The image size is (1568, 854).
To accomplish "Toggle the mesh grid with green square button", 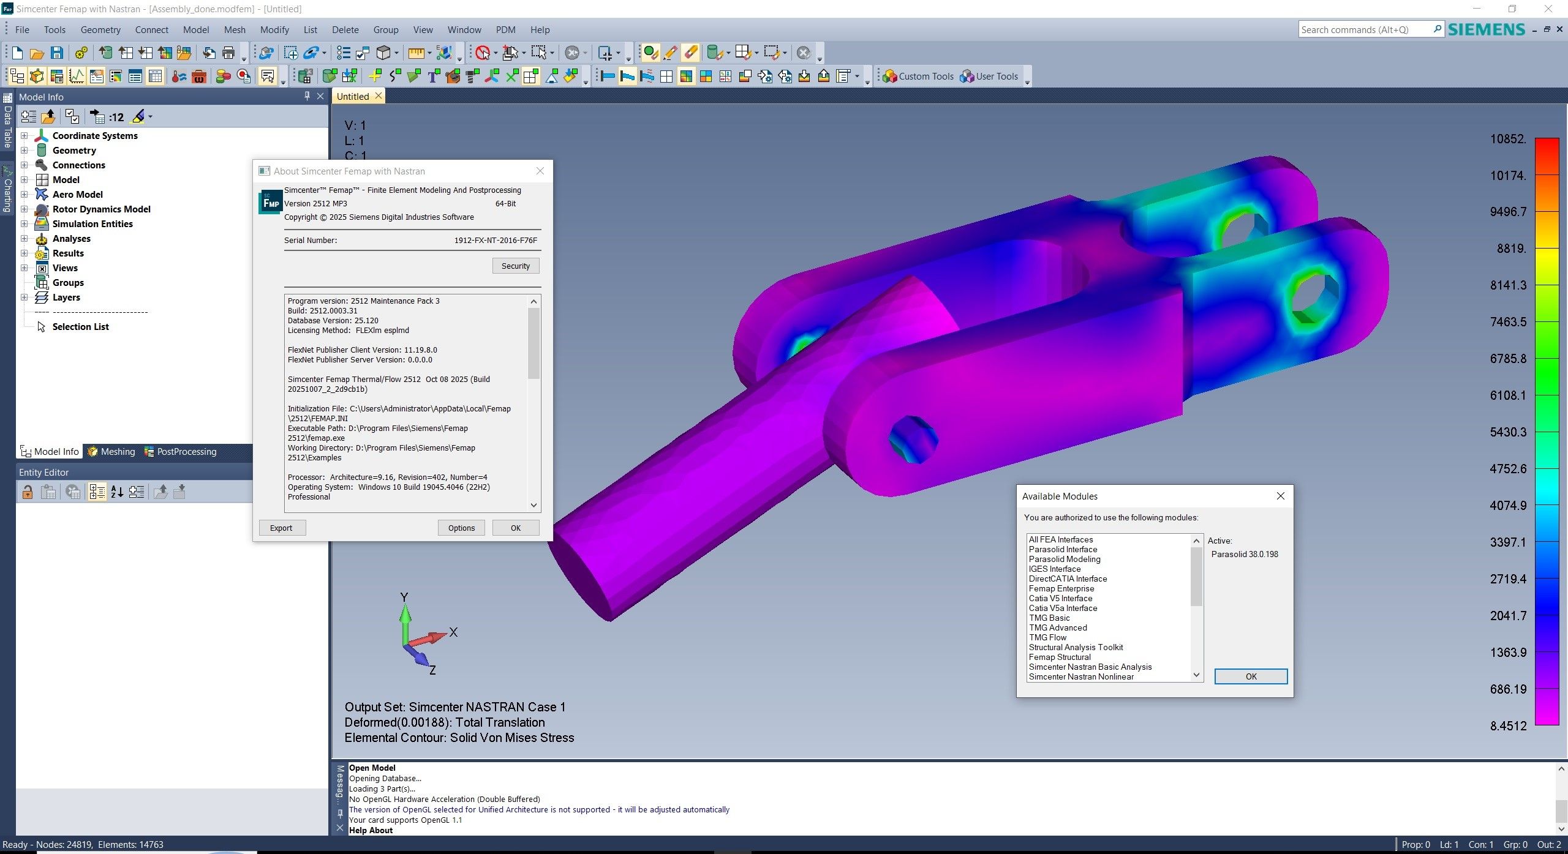I will (x=531, y=77).
